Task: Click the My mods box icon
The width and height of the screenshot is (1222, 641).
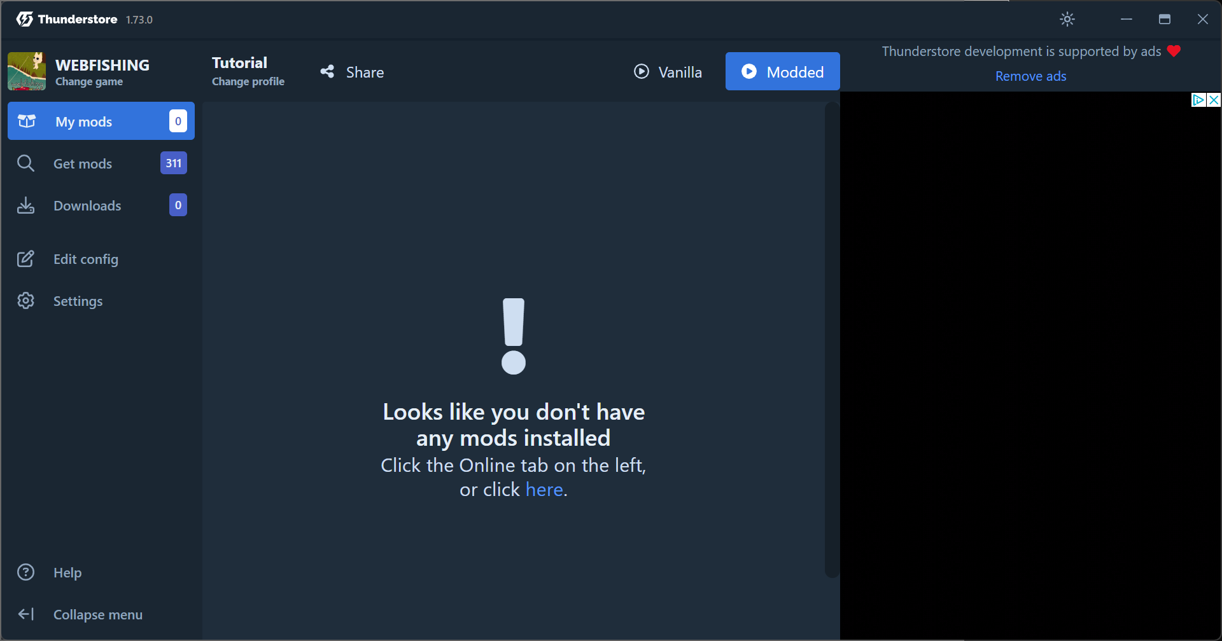Action: [27, 121]
